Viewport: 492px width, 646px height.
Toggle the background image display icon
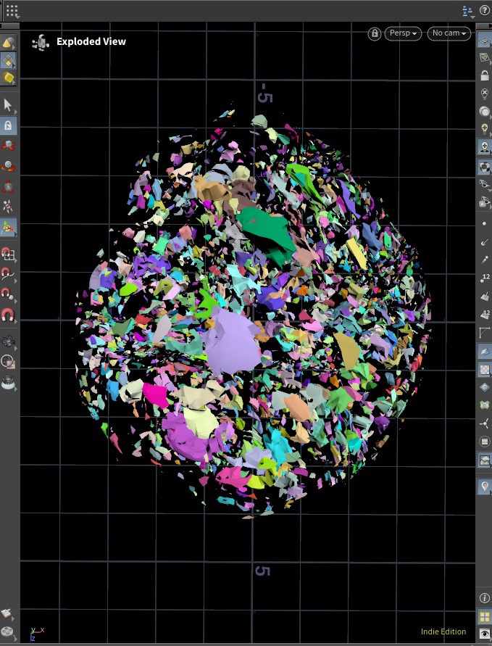(x=485, y=460)
